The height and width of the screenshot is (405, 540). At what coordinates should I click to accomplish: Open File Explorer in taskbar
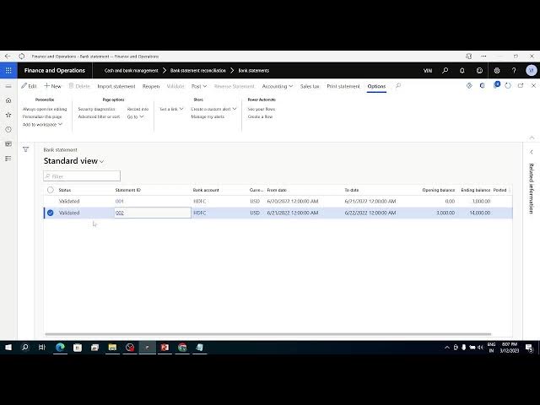pyautogui.click(x=112, y=348)
